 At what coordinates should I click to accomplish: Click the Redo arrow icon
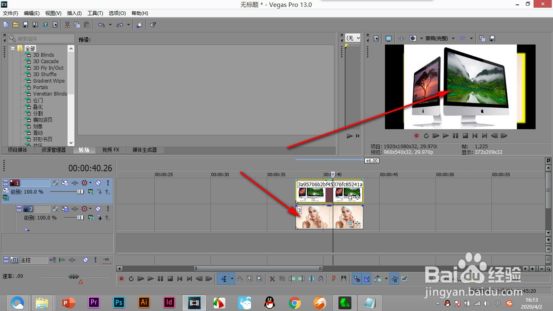pos(120,25)
